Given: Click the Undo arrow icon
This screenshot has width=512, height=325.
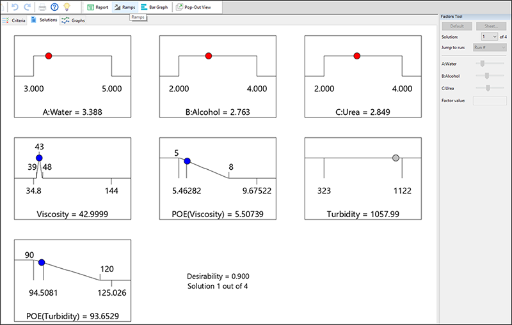Looking at the screenshot, I should pyautogui.click(x=15, y=7).
